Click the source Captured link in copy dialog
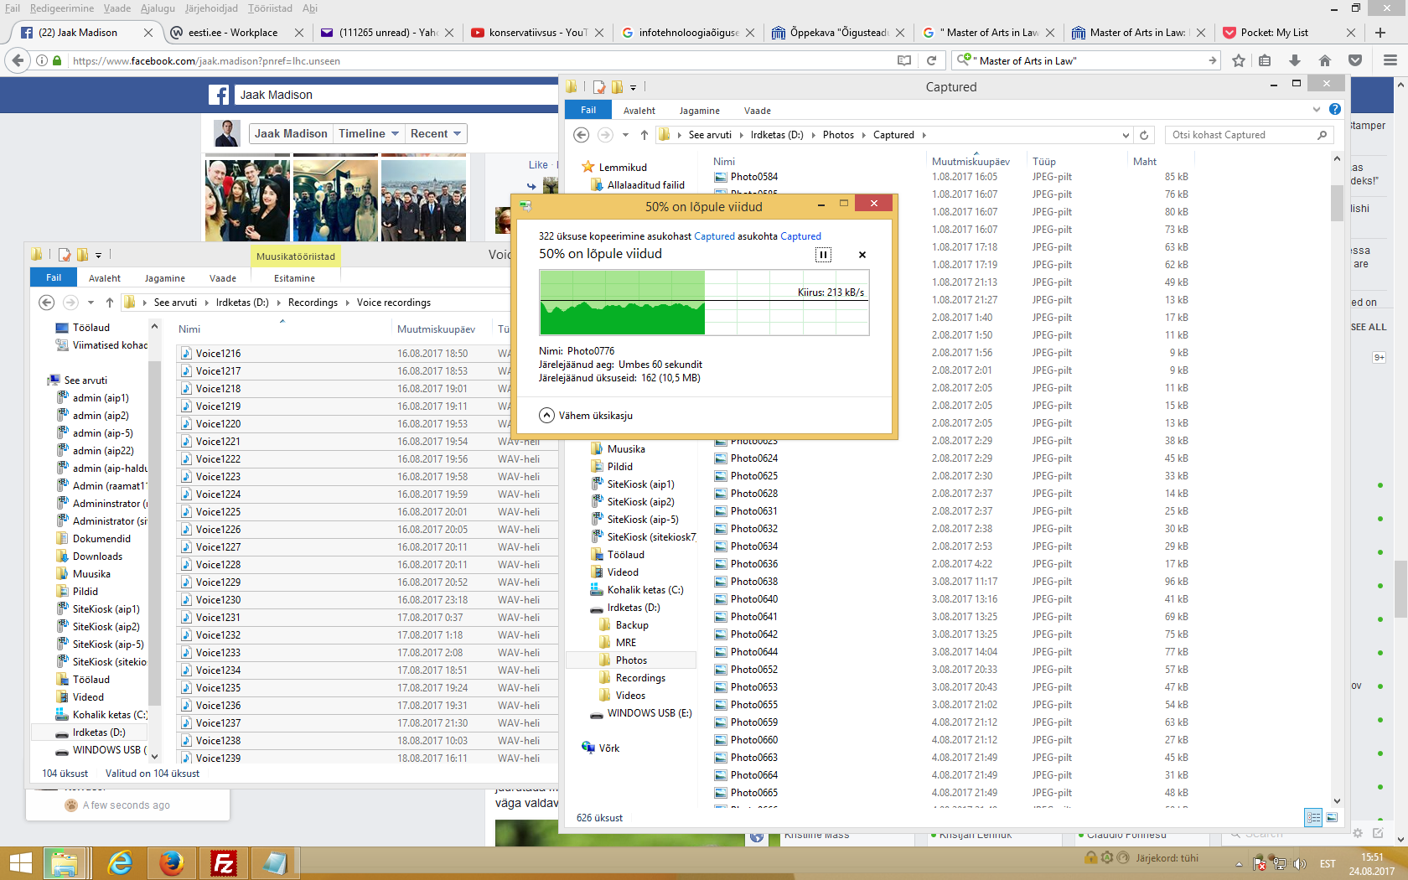This screenshot has width=1408, height=880. 714,236
